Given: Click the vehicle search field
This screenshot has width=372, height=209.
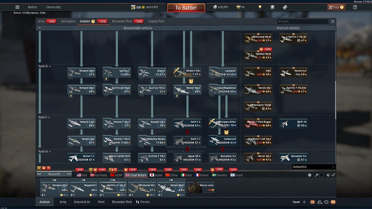Looking at the screenshot, I should [303, 21].
